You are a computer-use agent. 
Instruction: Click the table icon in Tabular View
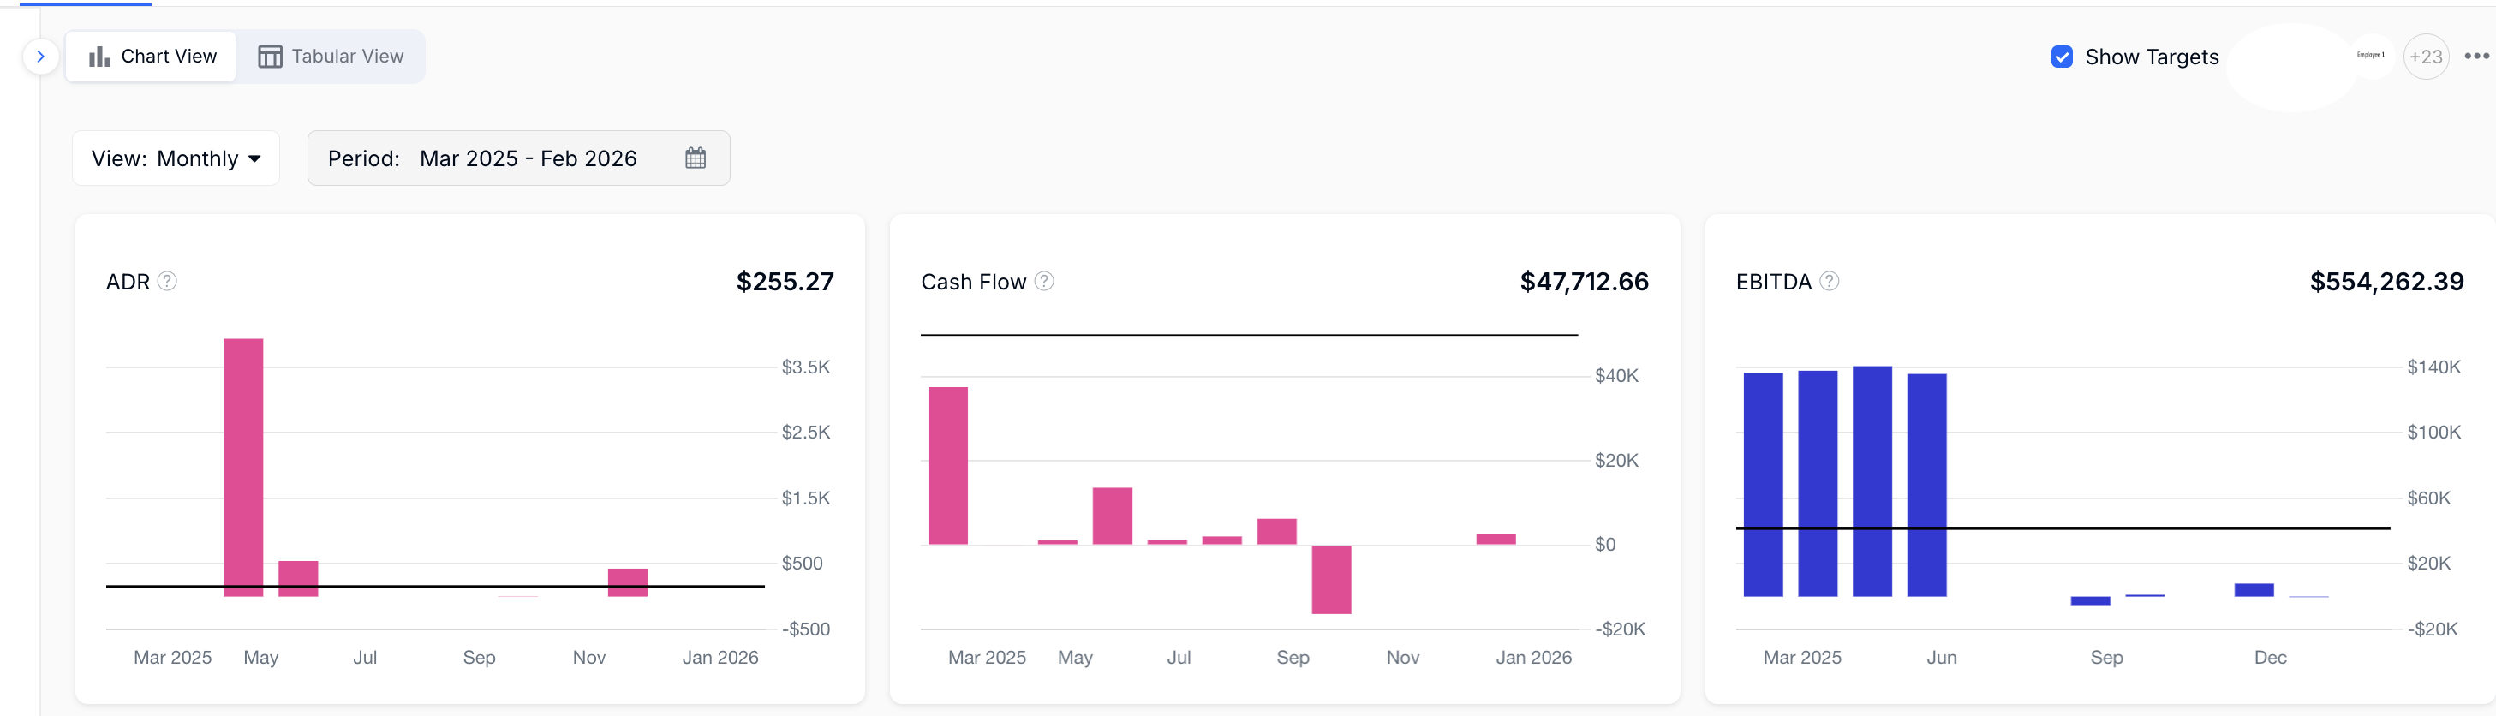[271, 57]
